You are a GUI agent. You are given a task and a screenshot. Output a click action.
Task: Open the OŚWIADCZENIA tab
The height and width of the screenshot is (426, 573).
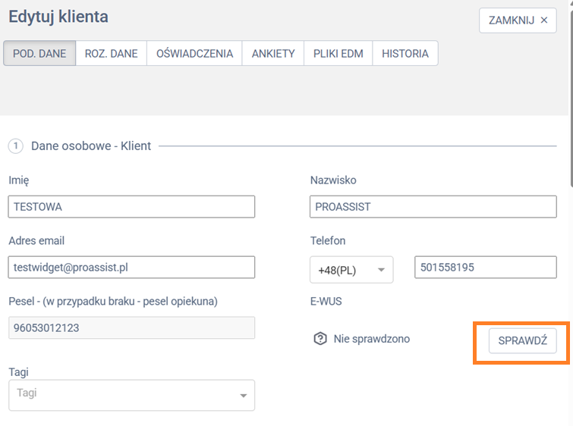click(194, 54)
